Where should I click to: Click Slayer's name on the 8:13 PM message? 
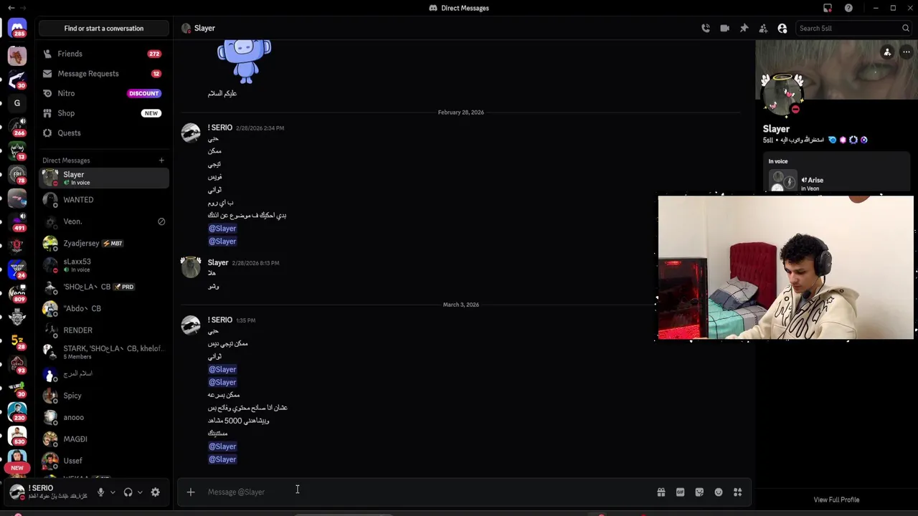pos(218,262)
